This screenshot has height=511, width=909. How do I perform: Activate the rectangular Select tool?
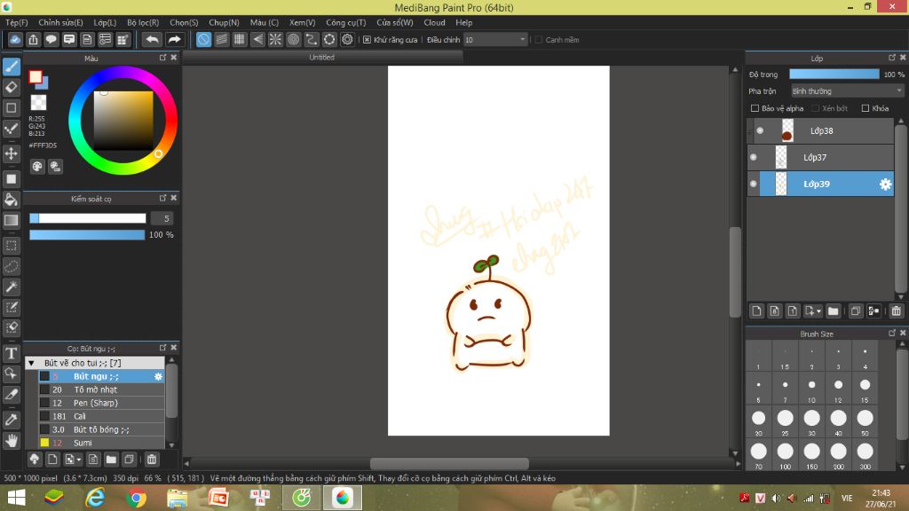click(12, 246)
